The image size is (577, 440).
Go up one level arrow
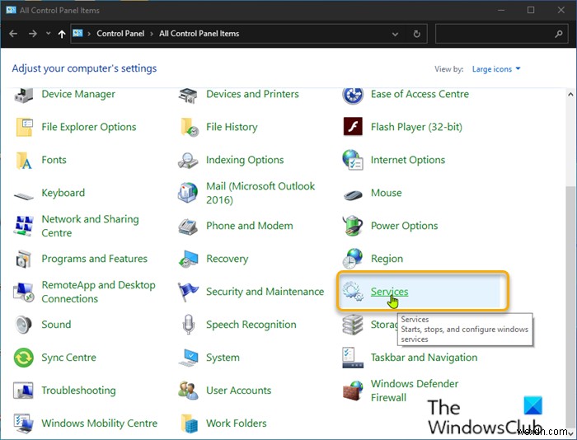coord(62,35)
